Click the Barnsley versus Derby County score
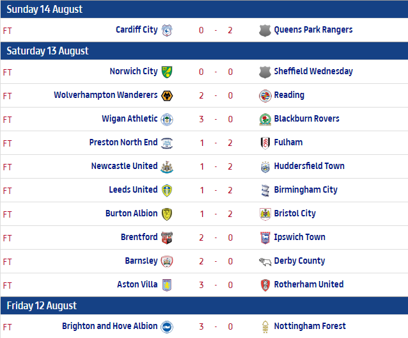The width and height of the screenshot is (408, 338). click(x=216, y=261)
